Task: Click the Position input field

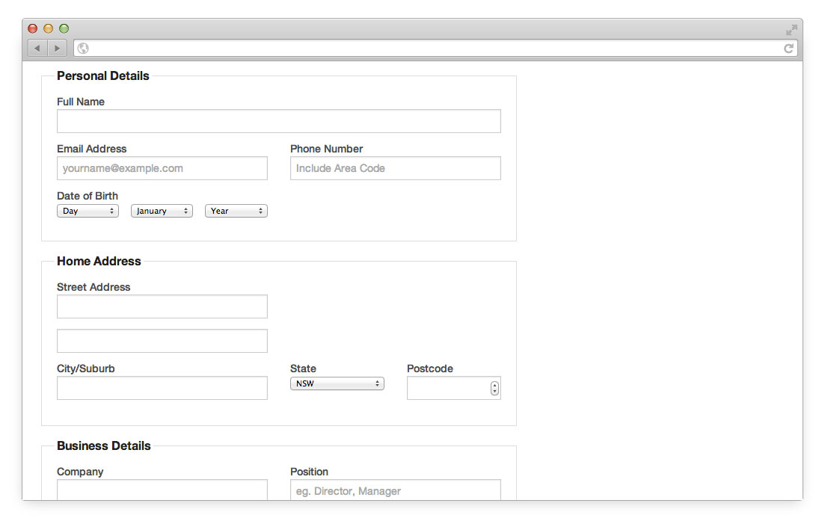Action: tap(395, 490)
